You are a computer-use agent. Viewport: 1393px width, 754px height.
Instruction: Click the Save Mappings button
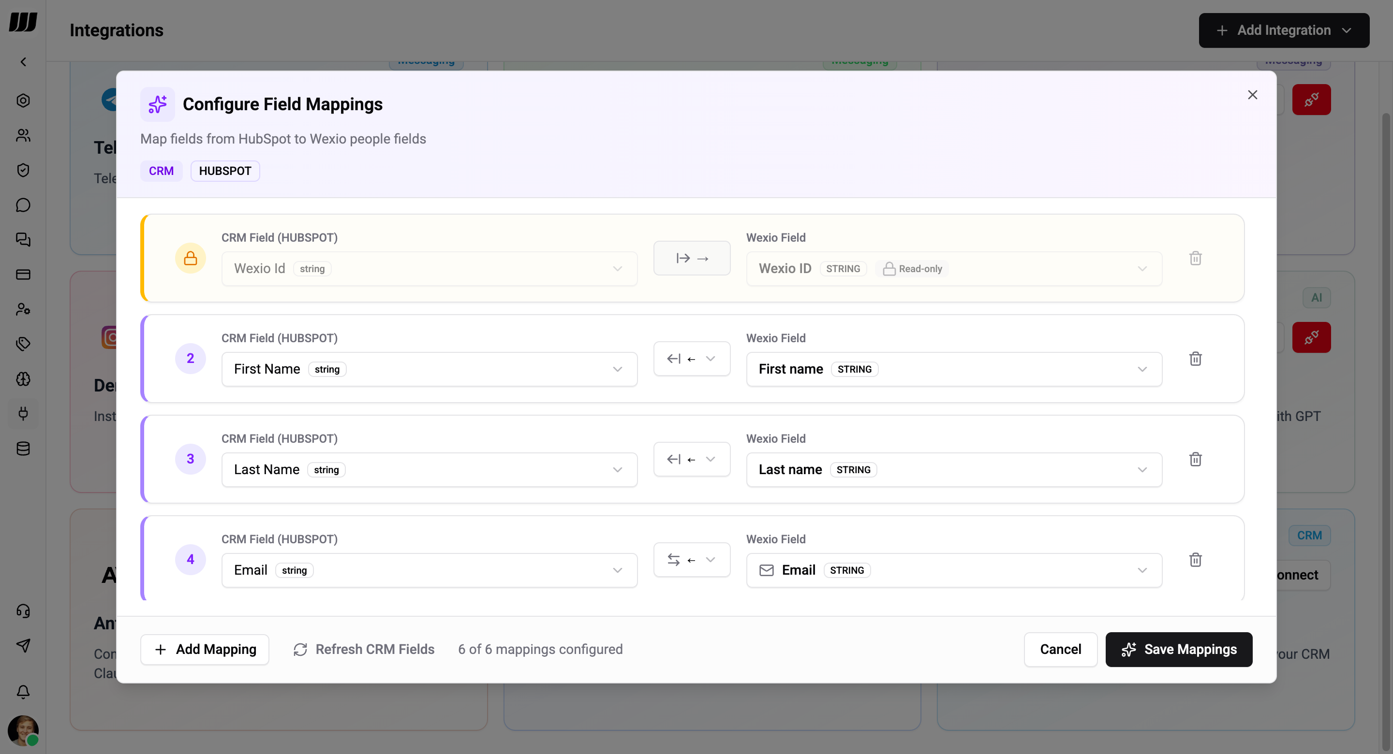pyautogui.click(x=1179, y=649)
